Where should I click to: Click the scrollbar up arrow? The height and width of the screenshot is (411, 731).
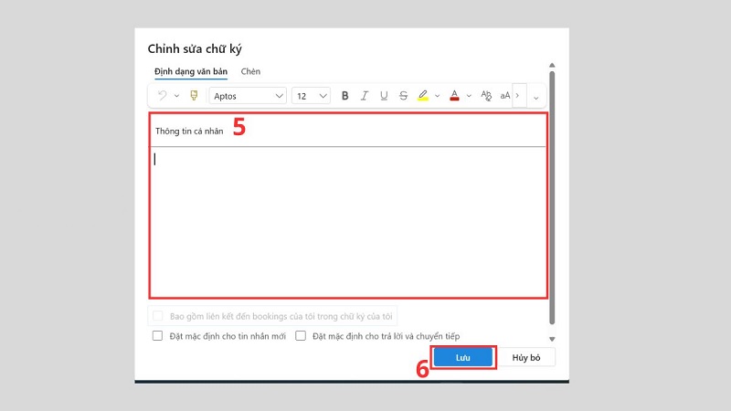(x=552, y=65)
